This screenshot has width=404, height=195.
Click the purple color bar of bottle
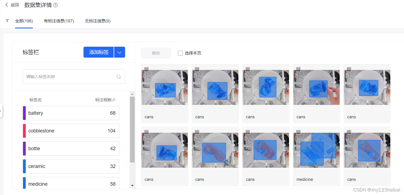coord(24,149)
